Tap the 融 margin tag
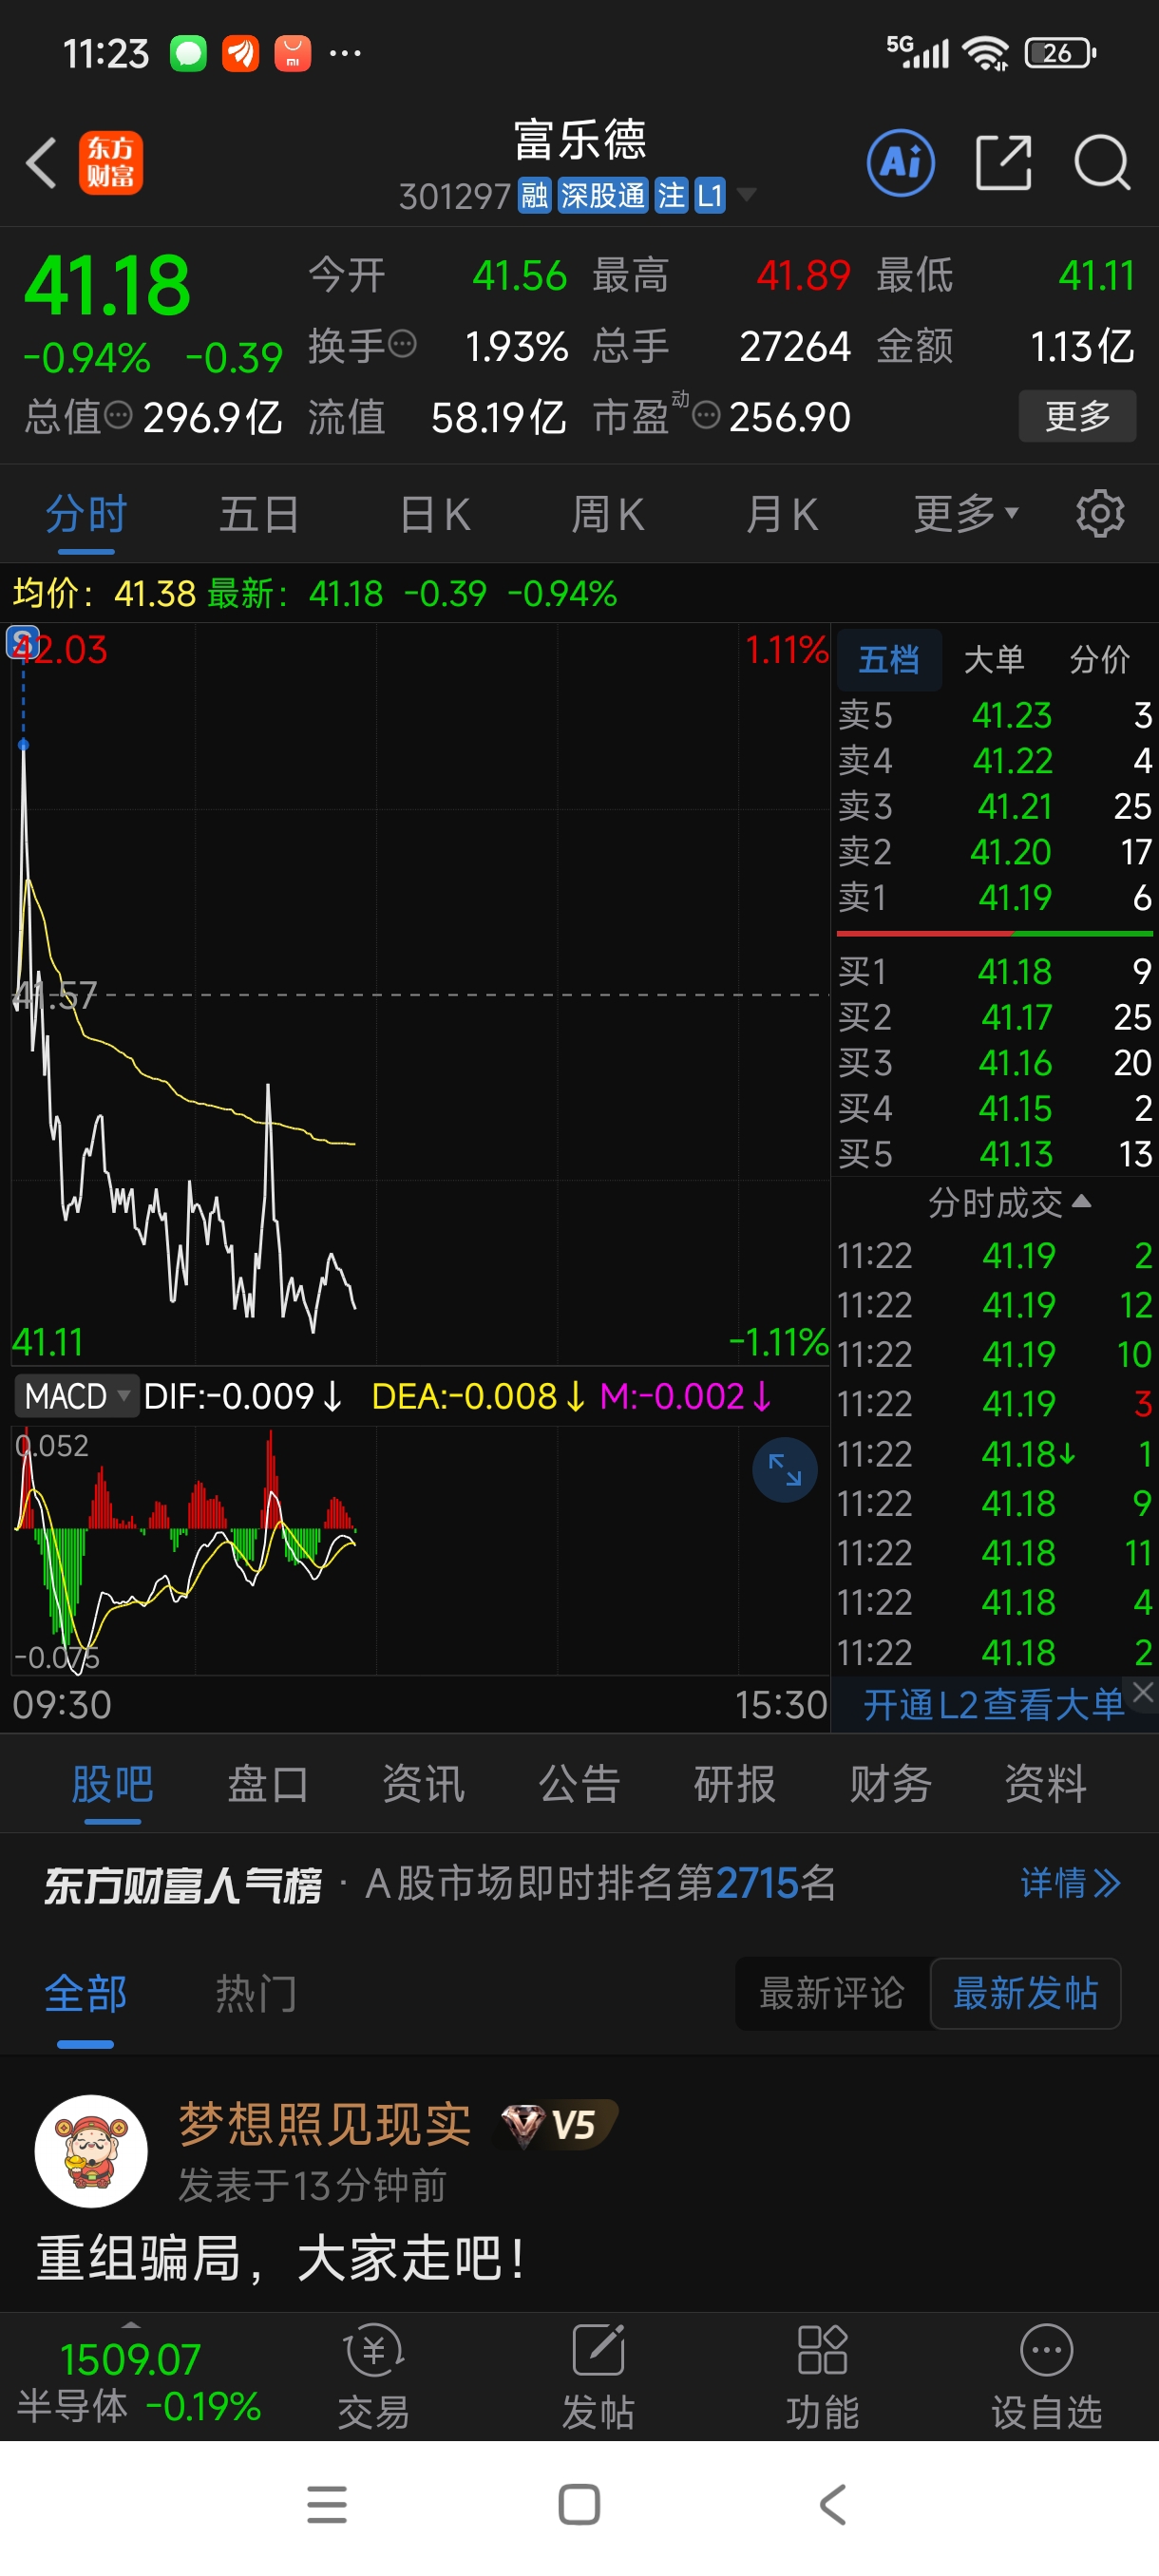Screen dimensions: 1159x2576 click(x=534, y=195)
